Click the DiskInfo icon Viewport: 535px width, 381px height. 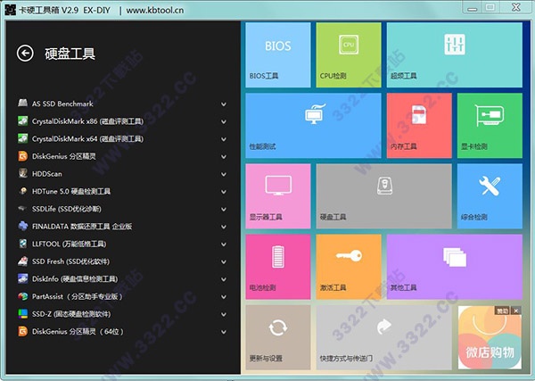23,278
